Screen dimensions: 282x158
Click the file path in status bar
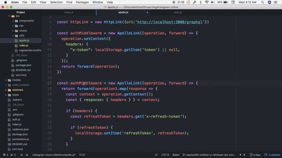[54, 155]
